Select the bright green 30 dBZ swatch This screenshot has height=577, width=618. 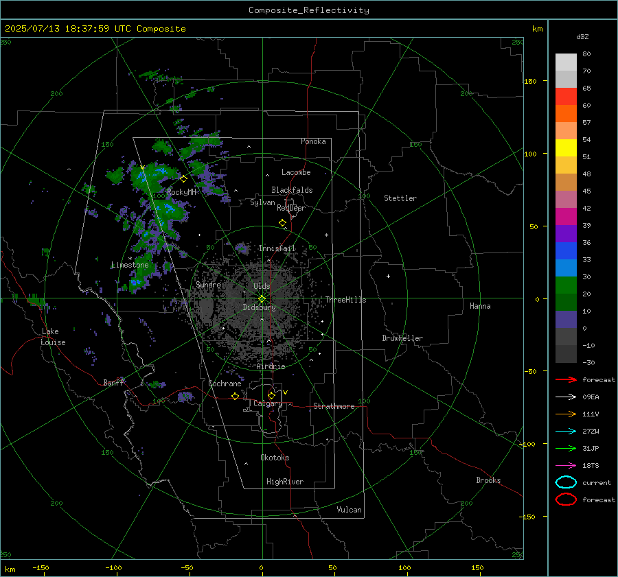click(566, 285)
